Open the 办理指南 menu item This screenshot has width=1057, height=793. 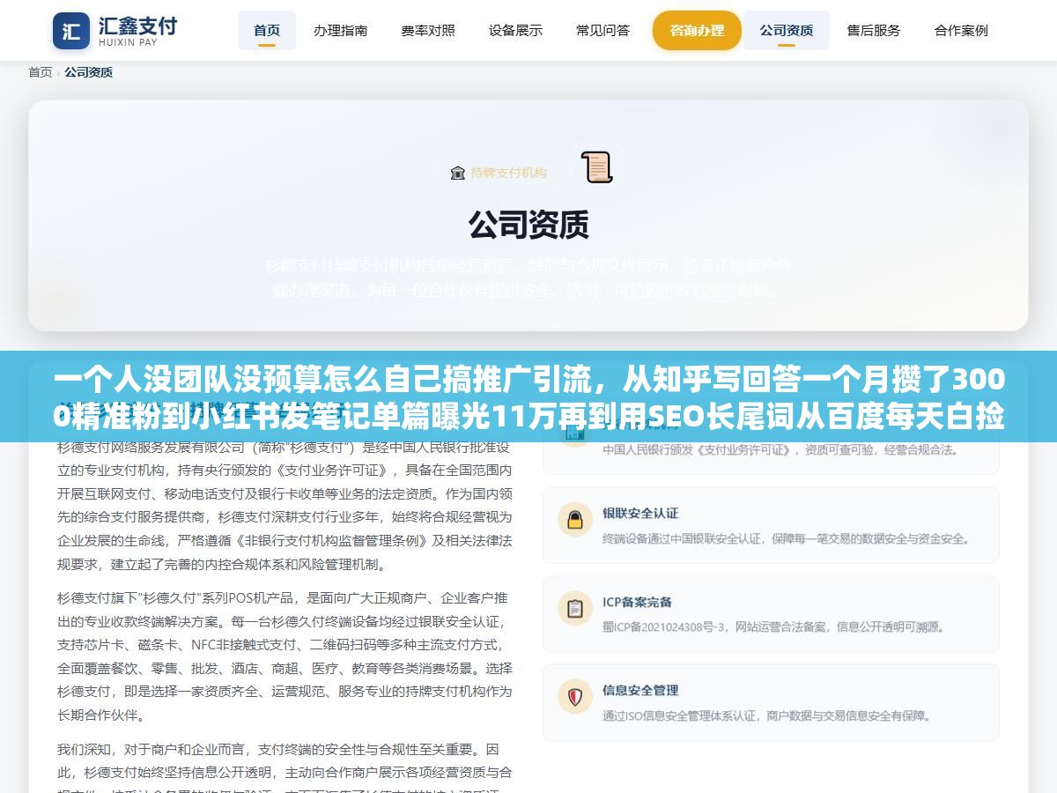point(341,30)
